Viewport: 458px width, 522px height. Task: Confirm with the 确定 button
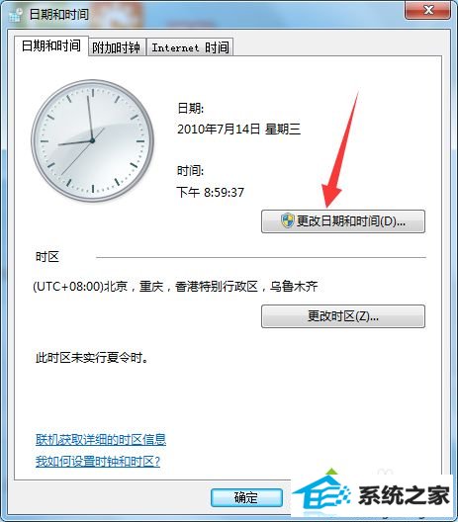point(246,498)
